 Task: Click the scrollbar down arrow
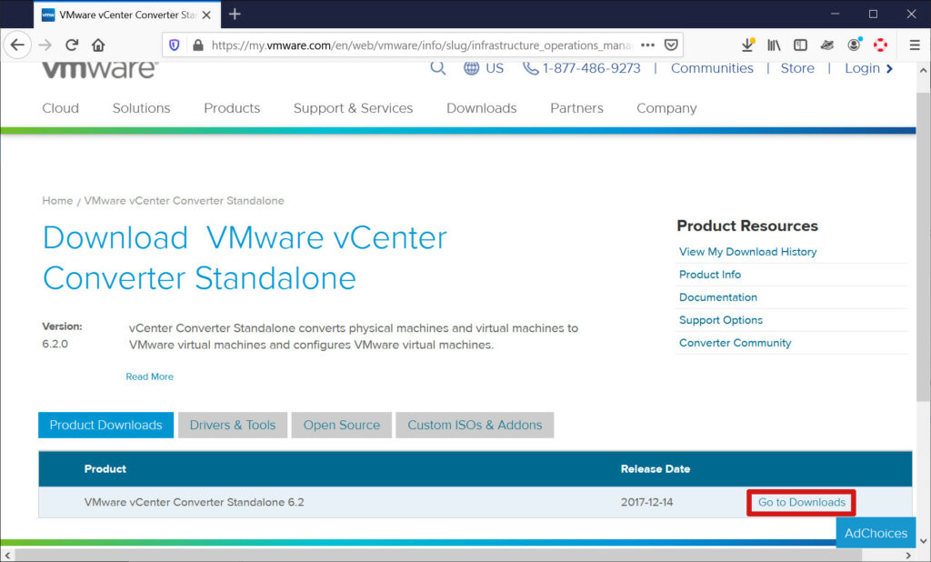click(x=924, y=541)
